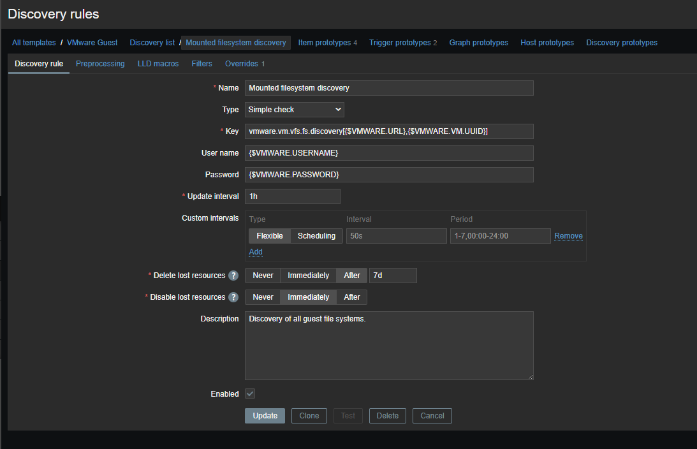Click the Update interval field
Image resolution: width=697 pixels, height=449 pixels.
coord(292,196)
